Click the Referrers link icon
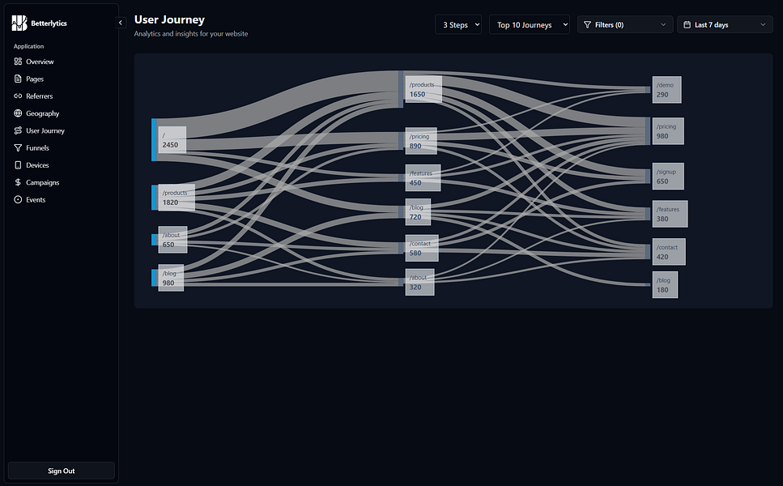This screenshot has height=486, width=783. pyautogui.click(x=18, y=96)
